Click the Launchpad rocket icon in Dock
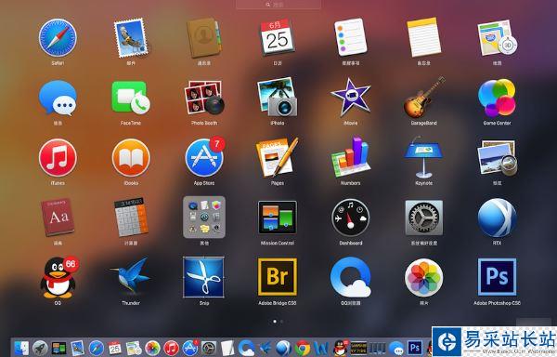This screenshot has width=557, height=357. tap(40, 348)
